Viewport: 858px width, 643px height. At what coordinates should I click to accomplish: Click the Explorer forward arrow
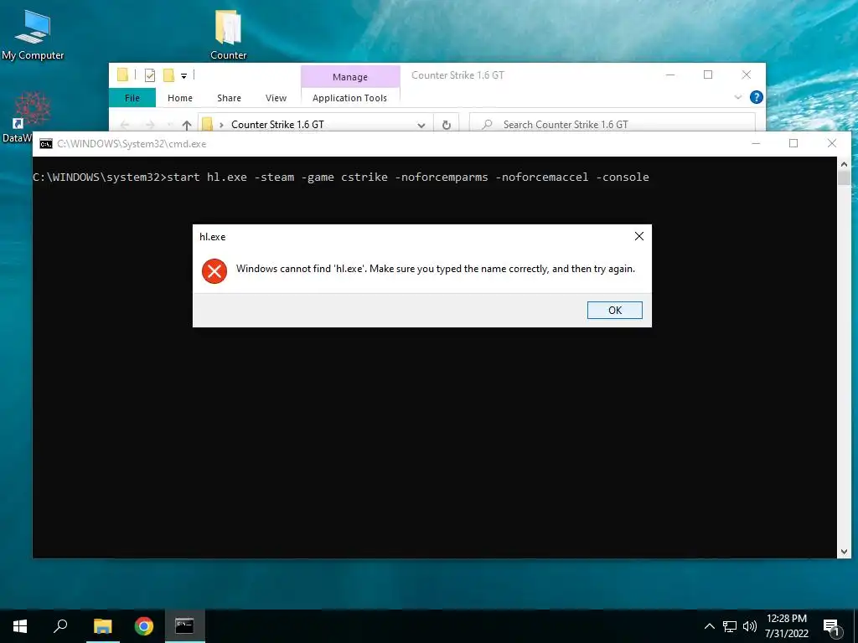pyautogui.click(x=149, y=126)
